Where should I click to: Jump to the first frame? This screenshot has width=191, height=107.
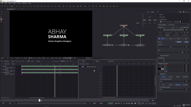pyautogui.click(x=116, y=103)
